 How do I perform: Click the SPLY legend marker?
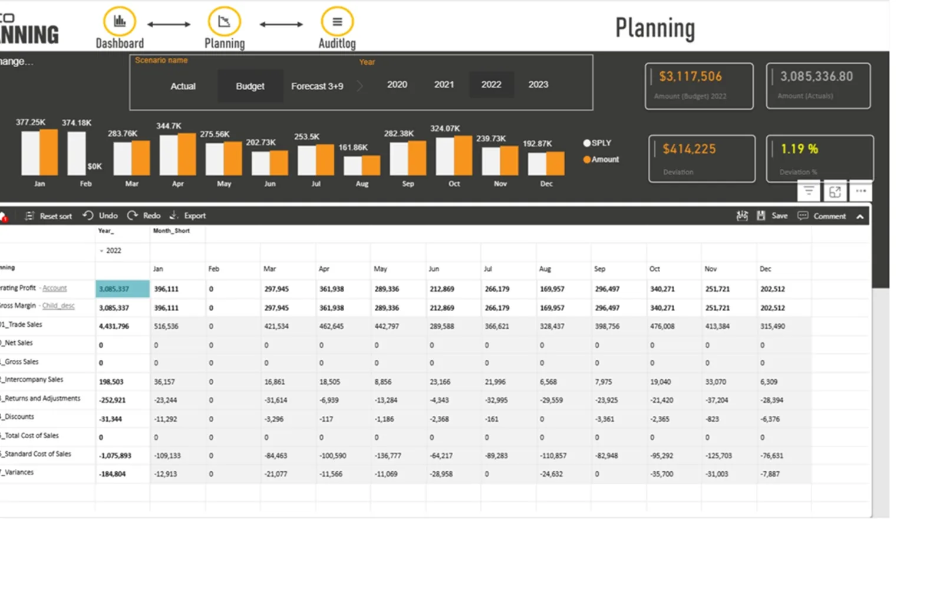pos(586,143)
